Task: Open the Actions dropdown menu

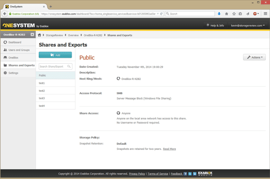Action: (x=254, y=57)
